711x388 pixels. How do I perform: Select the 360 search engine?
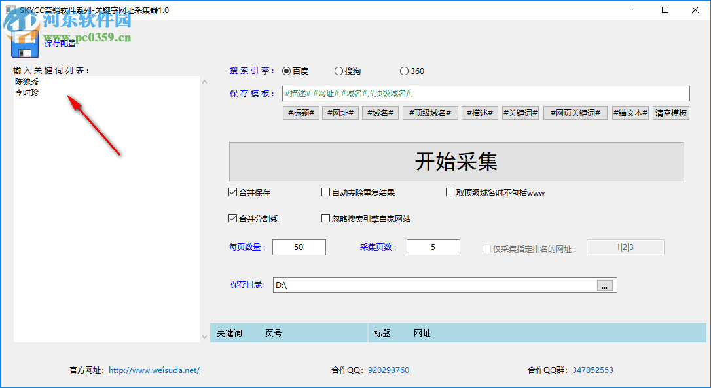point(404,71)
